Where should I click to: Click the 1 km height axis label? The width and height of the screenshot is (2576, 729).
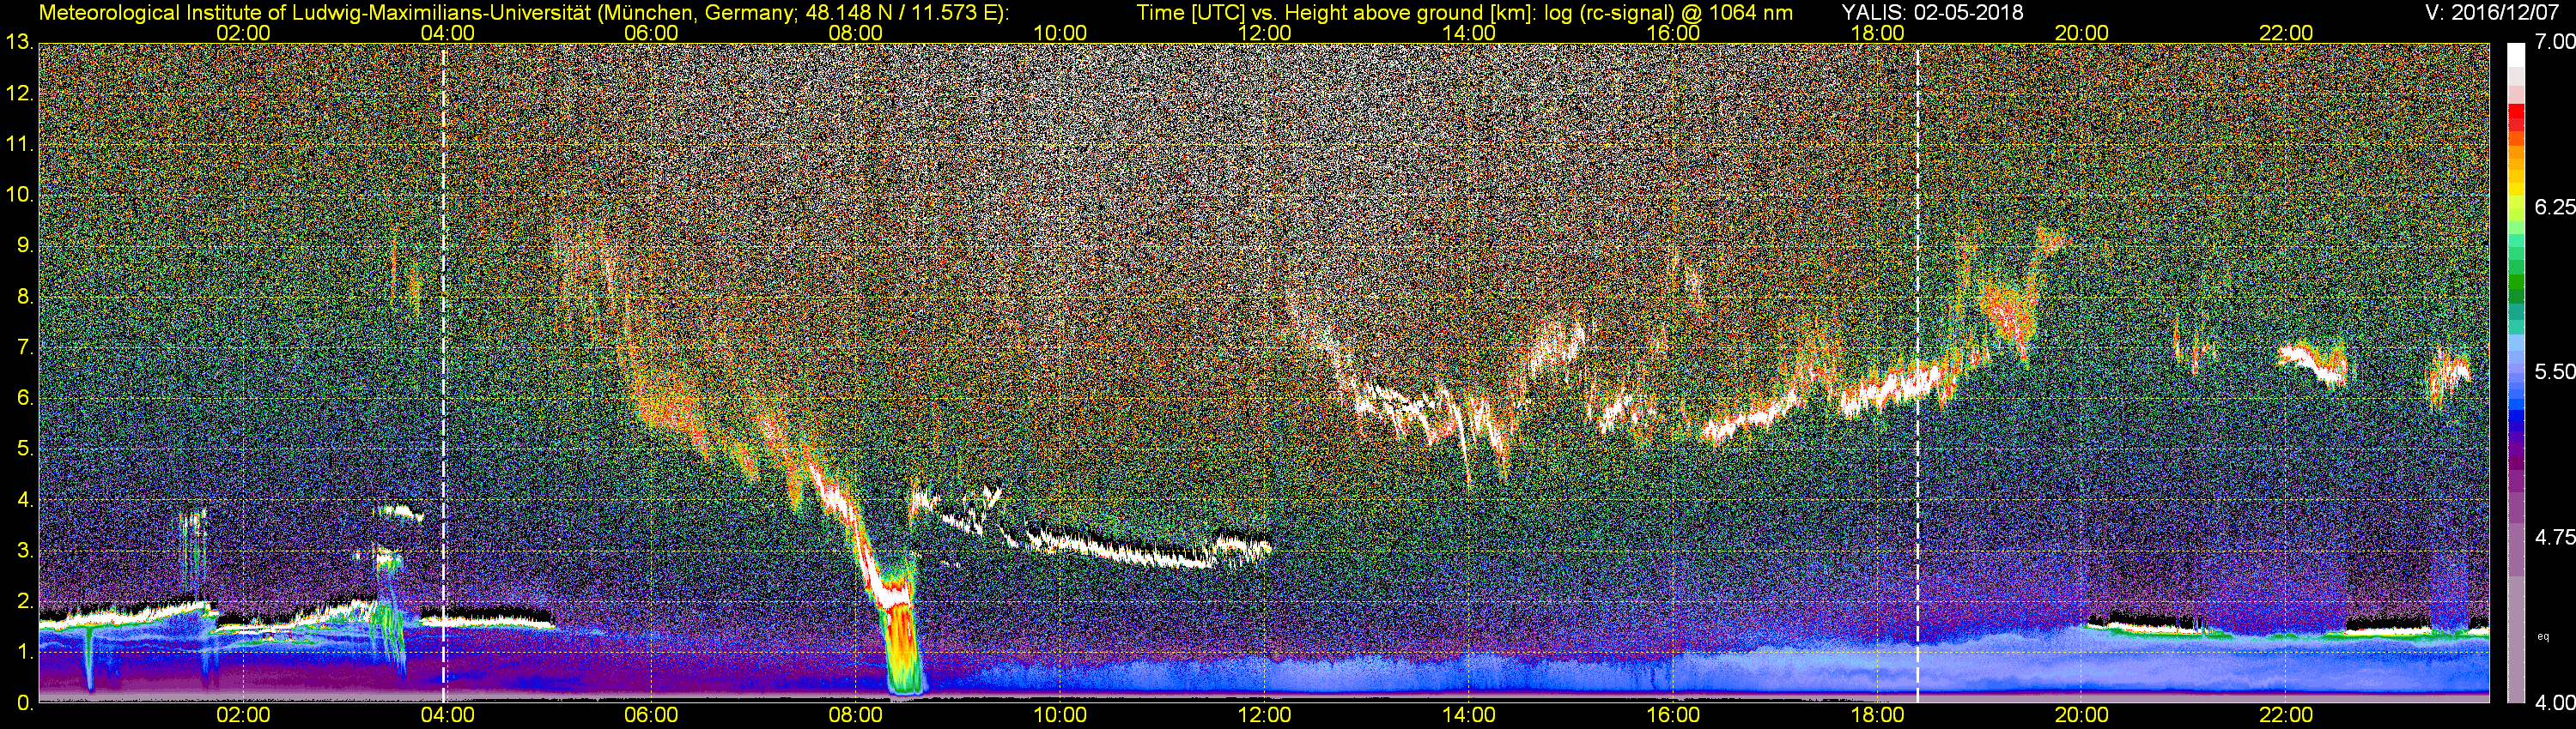click(x=24, y=652)
